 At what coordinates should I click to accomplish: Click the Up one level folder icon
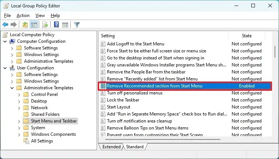click(x=25, y=24)
